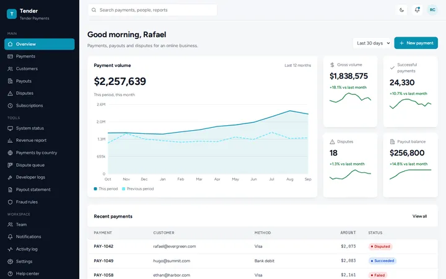Image resolution: width=446 pixels, height=279 pixels.
Task: Click the Gross volume sparkline chart
Action: 350,98
